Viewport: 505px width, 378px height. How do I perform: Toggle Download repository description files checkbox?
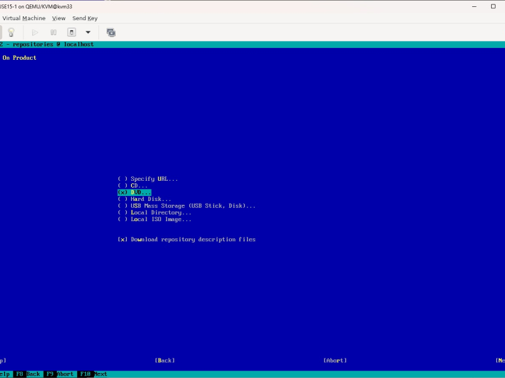pos(186,239)
